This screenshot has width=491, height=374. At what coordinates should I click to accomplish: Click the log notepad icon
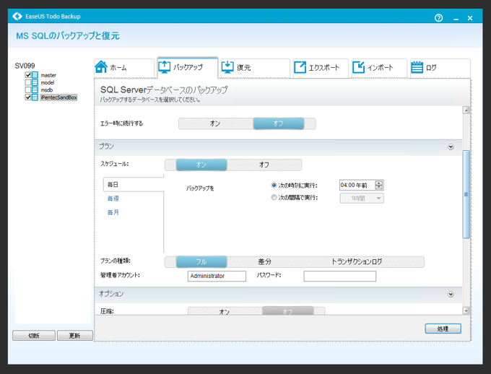[417, 67]
